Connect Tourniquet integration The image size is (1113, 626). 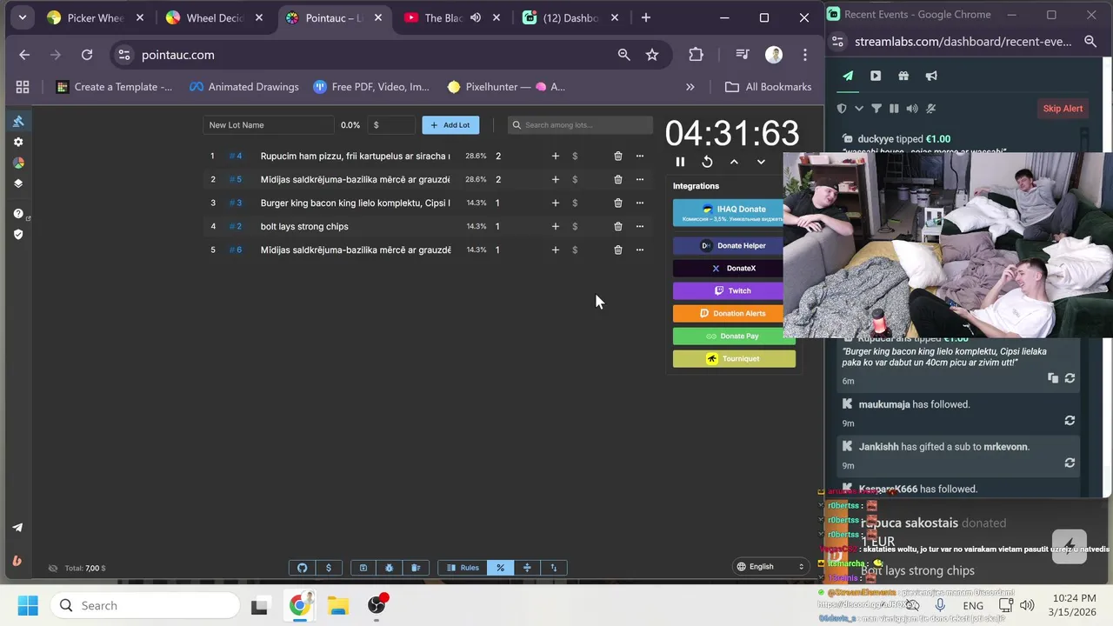coord(734,358)
